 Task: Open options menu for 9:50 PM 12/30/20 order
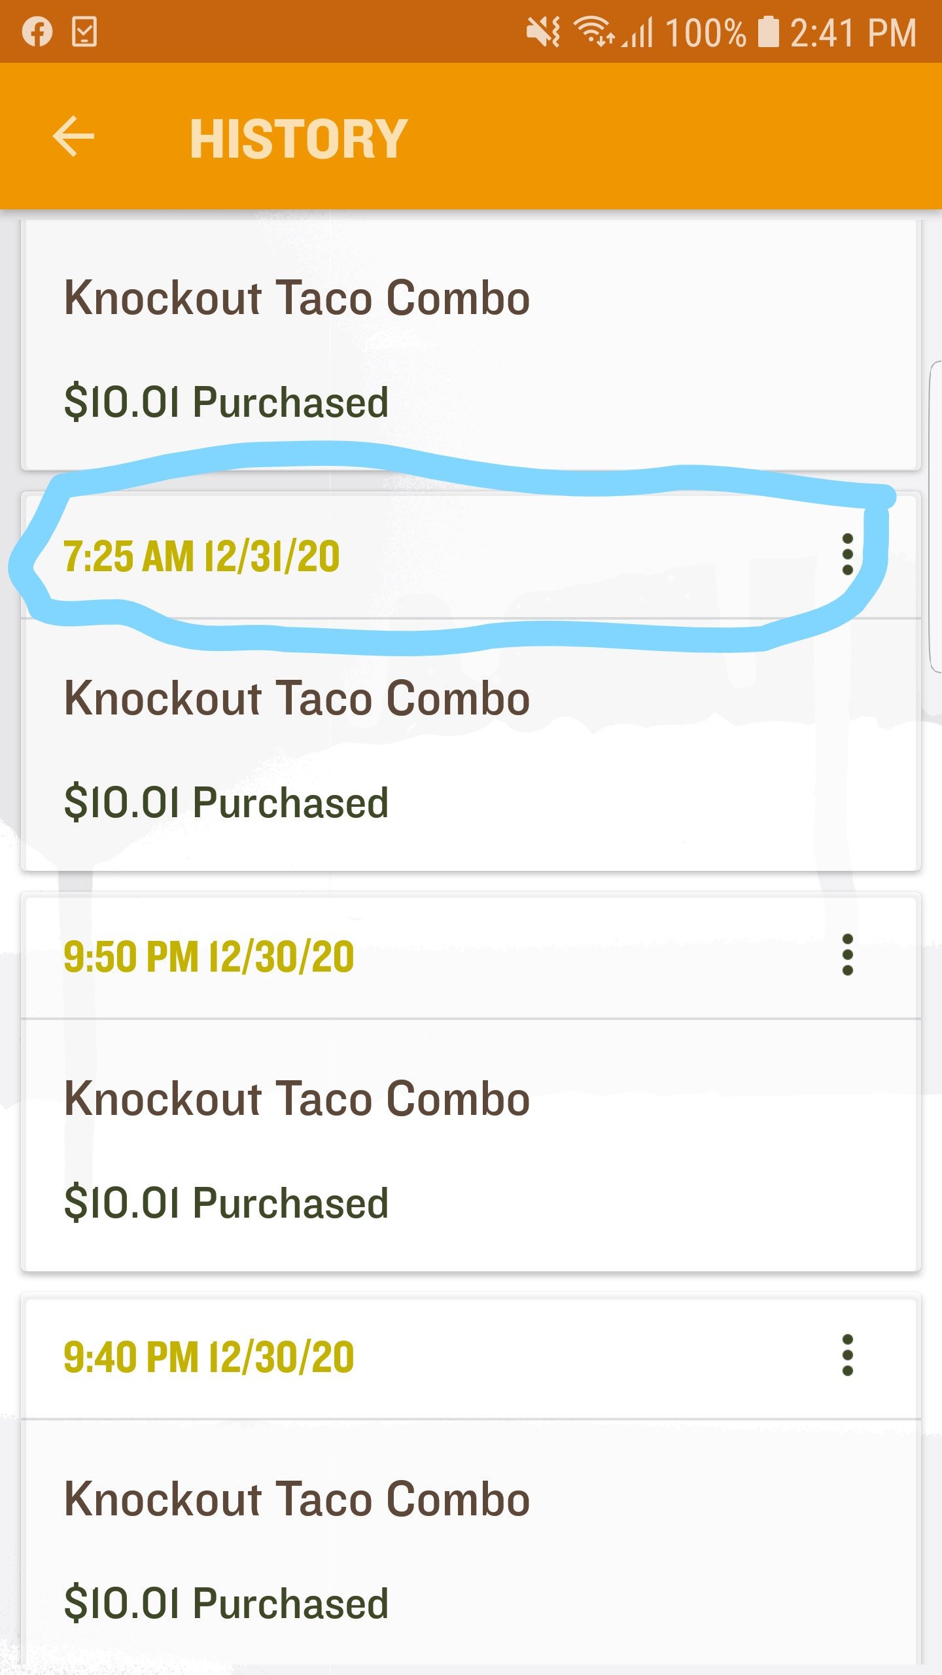[847, 955]
